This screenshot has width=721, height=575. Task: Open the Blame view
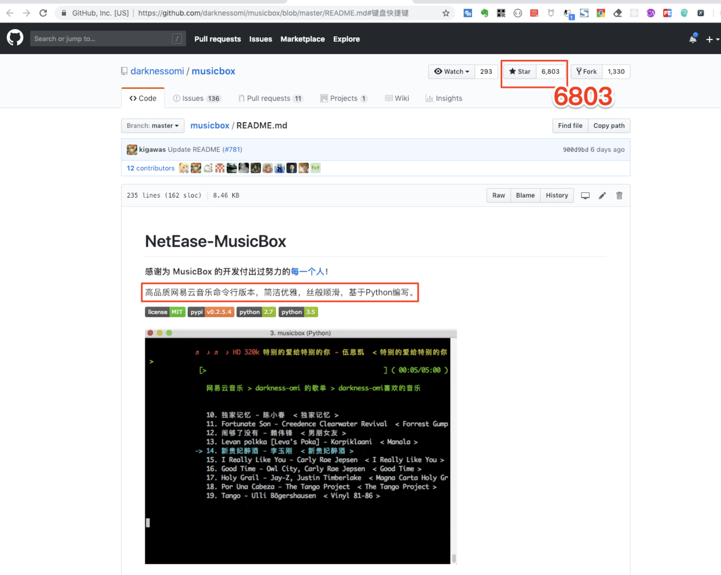pyautogui.click(x=525, y=195)
